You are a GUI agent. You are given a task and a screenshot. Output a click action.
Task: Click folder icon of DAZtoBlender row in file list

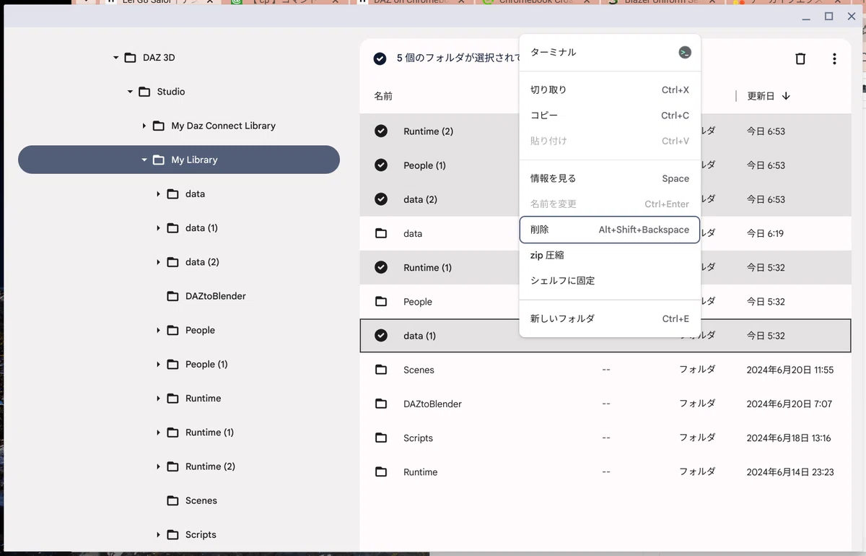[x=381, y=404]
